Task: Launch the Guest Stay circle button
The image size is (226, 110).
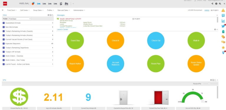Action: click(x=75, y=40)
